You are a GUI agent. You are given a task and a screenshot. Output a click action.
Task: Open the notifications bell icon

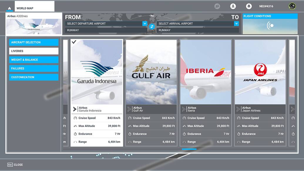pyautogui.click(x=249, y=6)
